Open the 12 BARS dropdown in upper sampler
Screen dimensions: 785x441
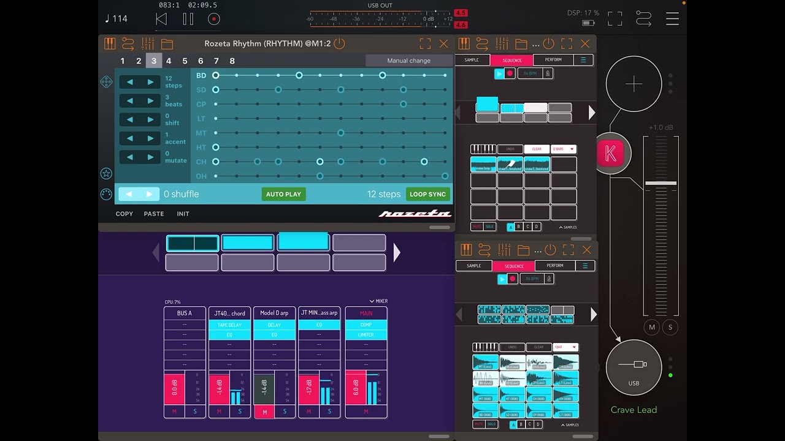click(x=564, y=149)
